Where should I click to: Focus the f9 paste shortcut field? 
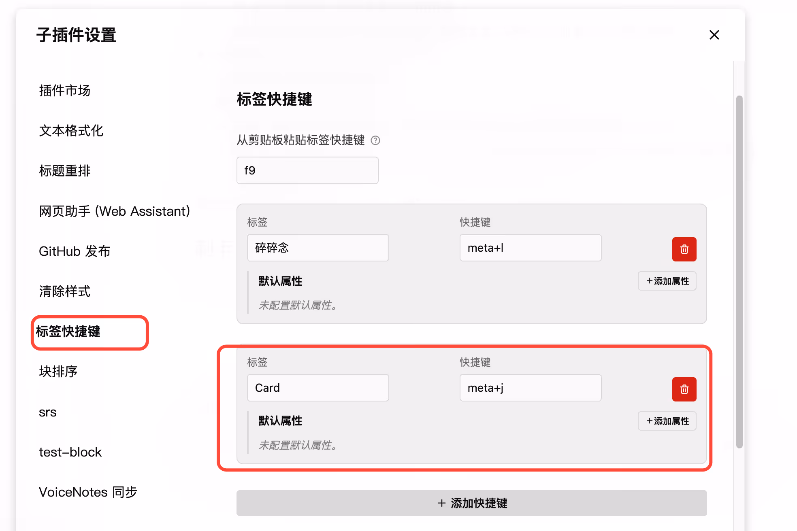pyautogui.click(x=307, y=170)
